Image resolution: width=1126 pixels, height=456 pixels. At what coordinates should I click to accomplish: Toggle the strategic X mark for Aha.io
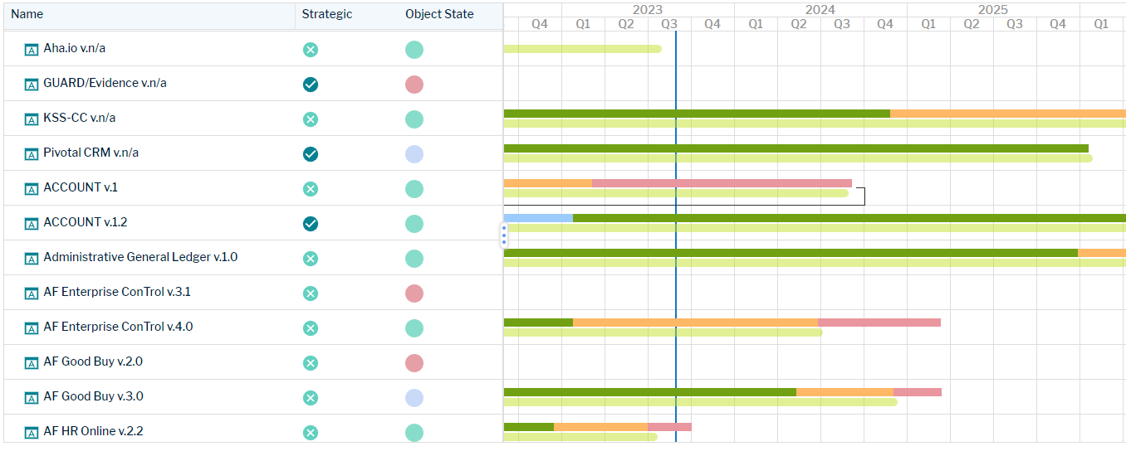pyautogui.click(x=311, y=50)
